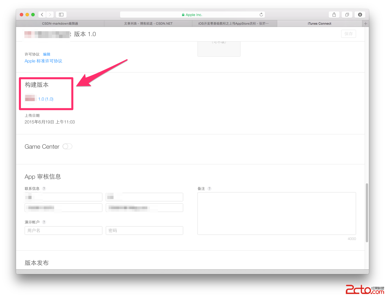Open help for 演示帐户
The width and height of the screenshot is (385, 297).
(44, 222)
